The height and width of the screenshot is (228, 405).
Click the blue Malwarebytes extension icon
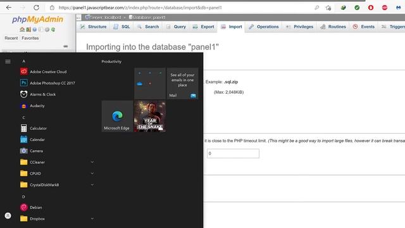[x=398, y=8]
